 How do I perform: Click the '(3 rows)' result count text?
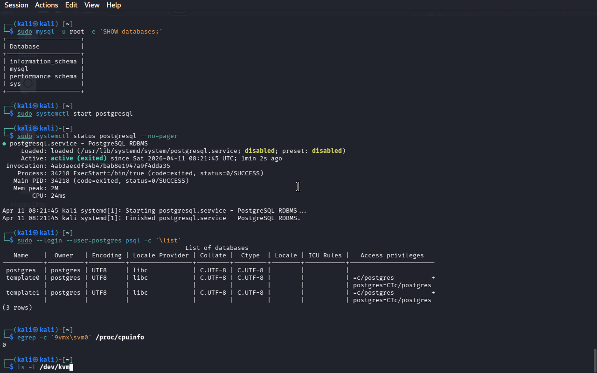17,308
